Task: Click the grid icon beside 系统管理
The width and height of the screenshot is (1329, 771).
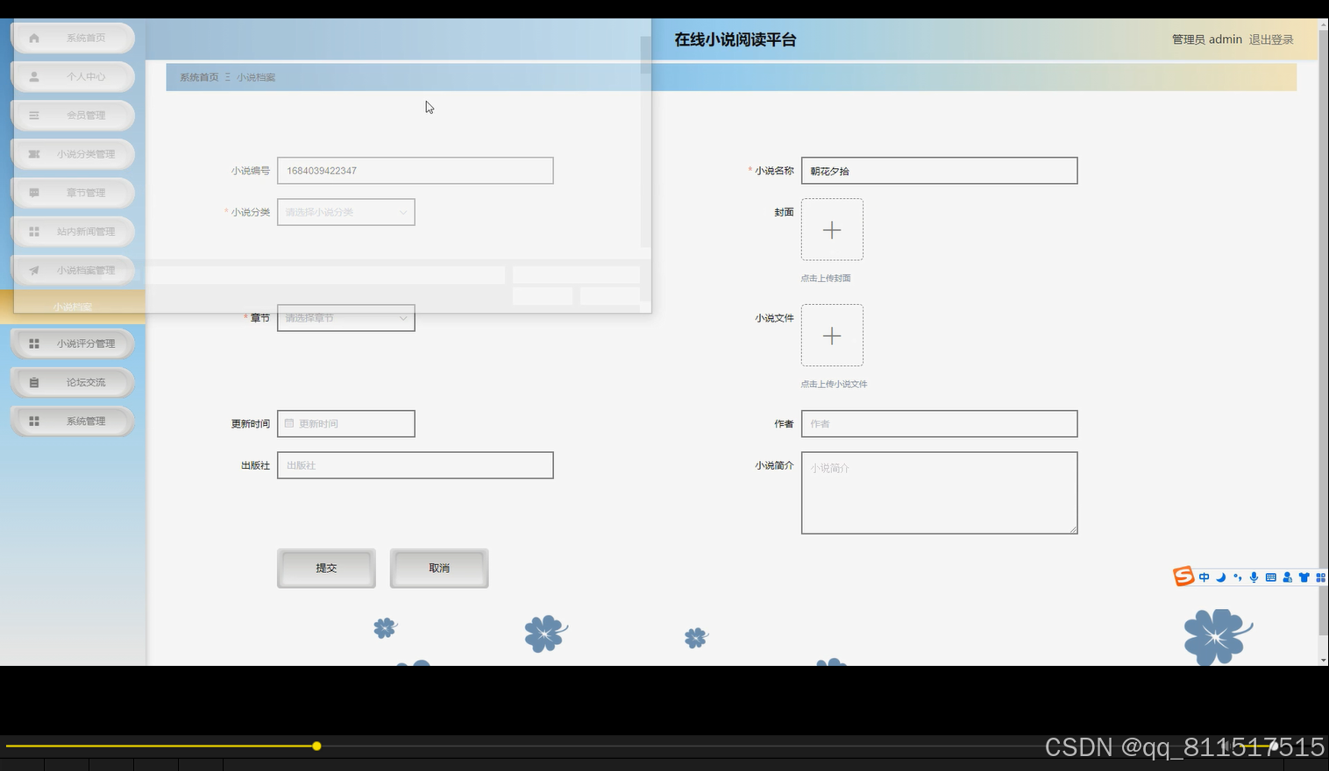Action: (x=34, y=421)
